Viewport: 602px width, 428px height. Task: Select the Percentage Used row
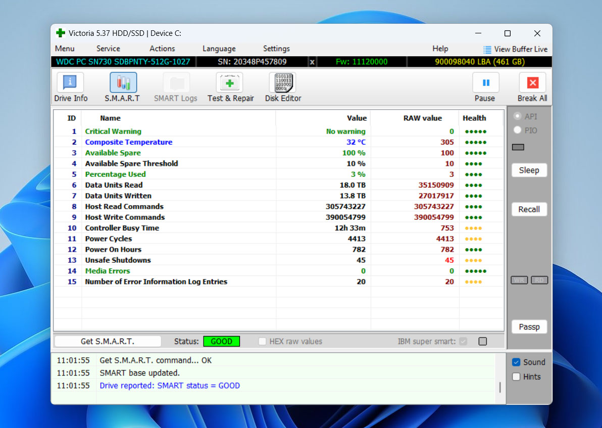(x=279, y=174)
